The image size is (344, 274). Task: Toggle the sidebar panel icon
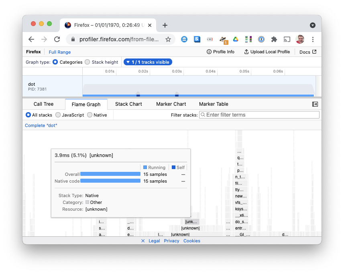(315, 104)
